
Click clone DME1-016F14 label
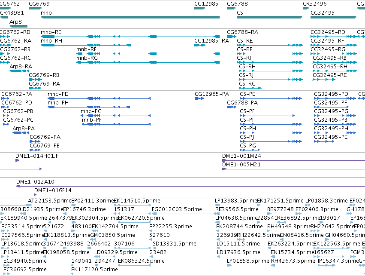pos(53,190)
